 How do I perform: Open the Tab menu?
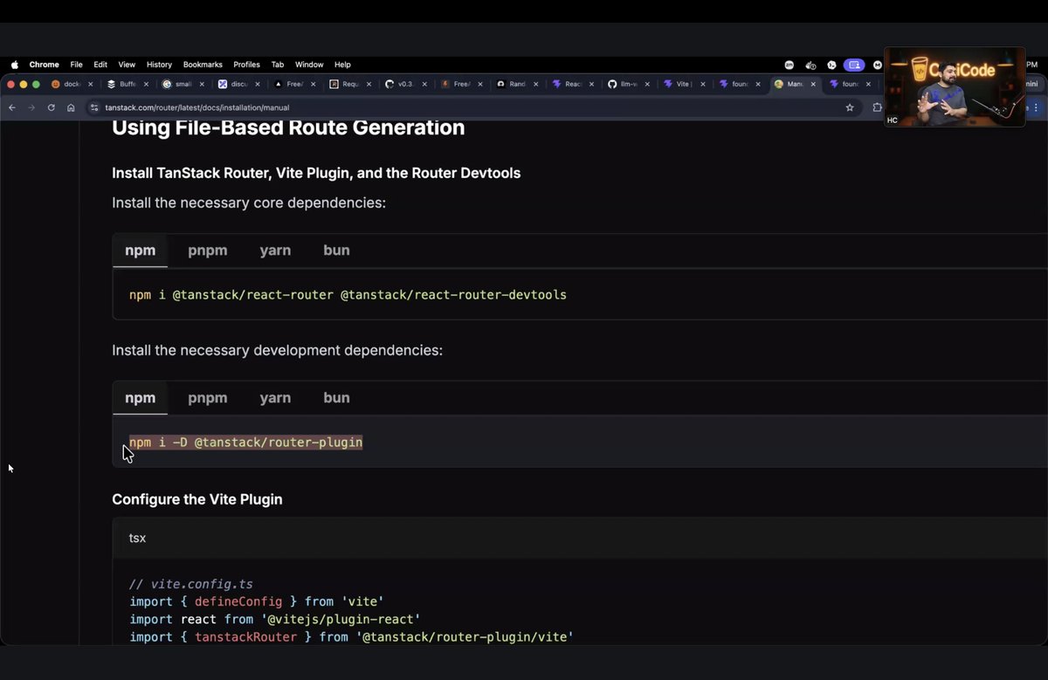tap(278, 65)
